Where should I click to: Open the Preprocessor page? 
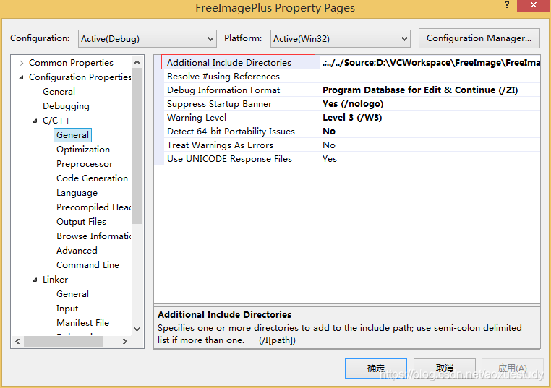85,164
